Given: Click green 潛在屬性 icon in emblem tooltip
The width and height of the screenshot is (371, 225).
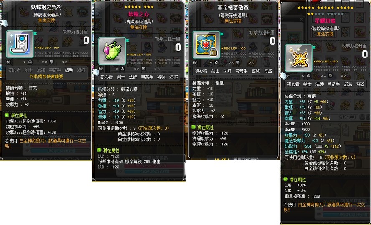Looking at the screenshot, I should coord(193,127).
